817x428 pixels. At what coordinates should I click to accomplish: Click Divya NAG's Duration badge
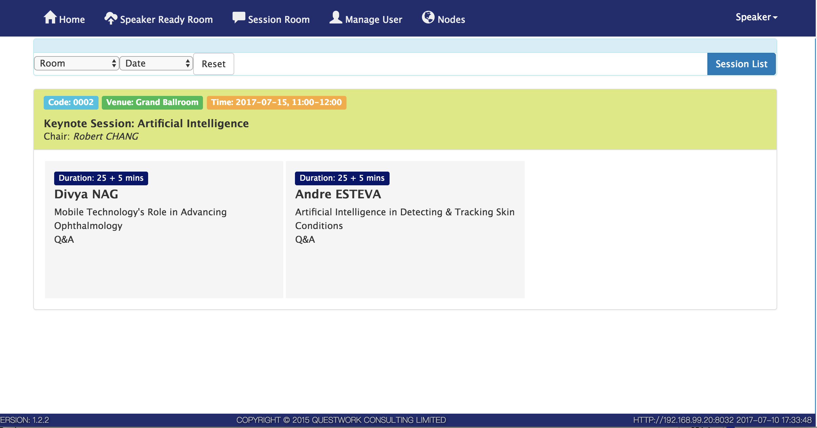(x=101, y=178)
